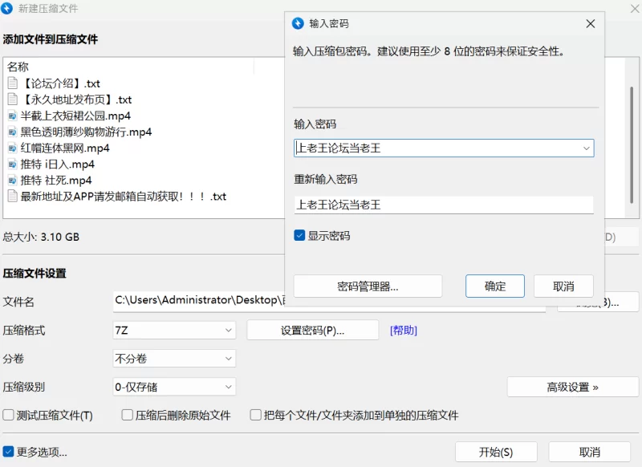Expand 高级设置 » options

pyautogui.click(x=573, y=387)
